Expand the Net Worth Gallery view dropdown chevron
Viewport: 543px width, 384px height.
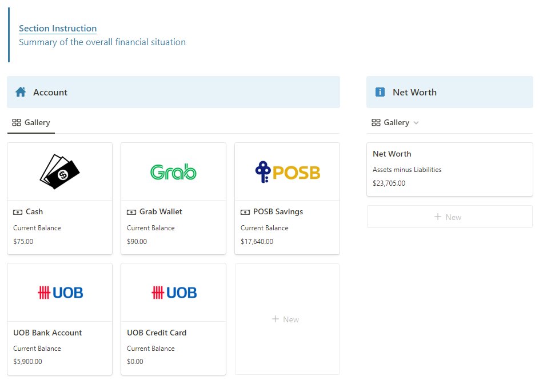click(416, 123)
